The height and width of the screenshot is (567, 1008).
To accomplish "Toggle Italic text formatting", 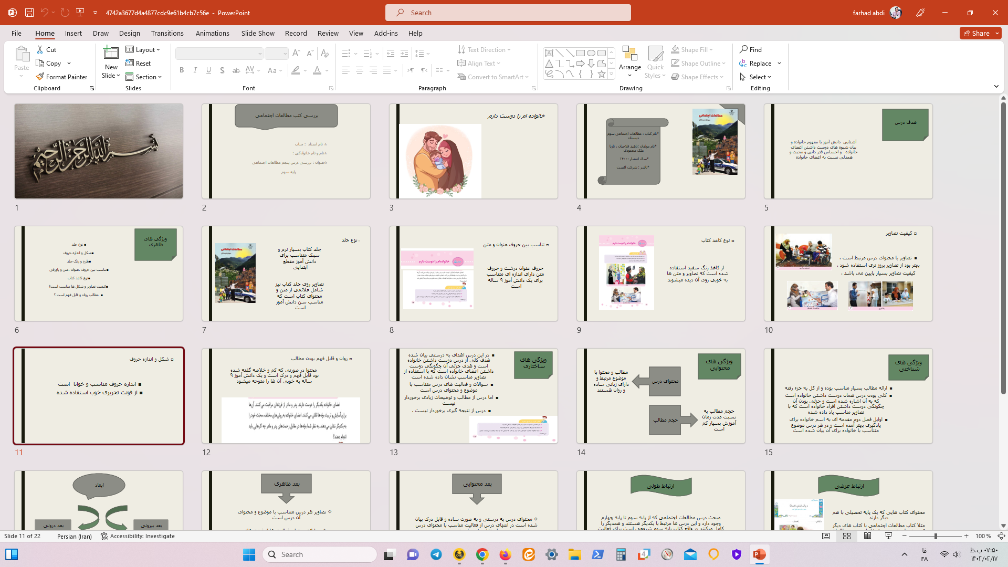I will coord(195,70).
